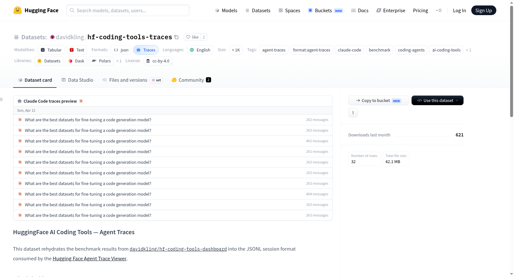Like this dataset with the heart button
This screenshot has height=277, width=514.
click(x=192, y=37)
